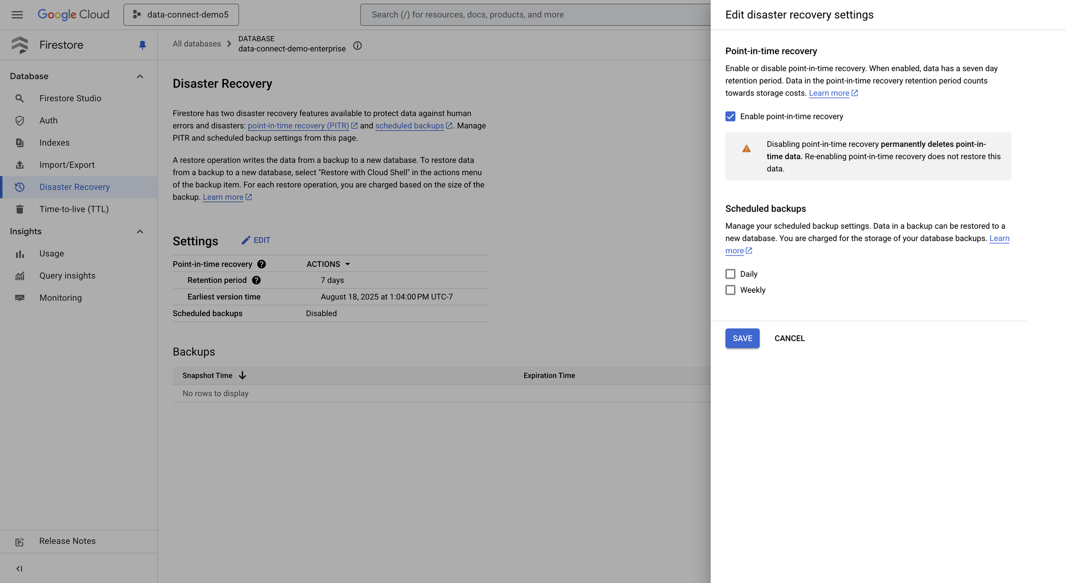This screenshot has height=583, width=1066.
Task: Click the 'Disabled' scheduled backups value
Action: [x=321, y=314]
